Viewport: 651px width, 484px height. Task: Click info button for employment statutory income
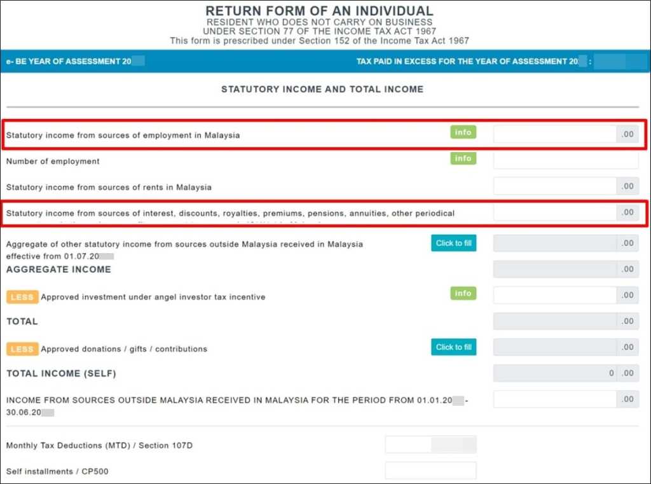463,132
